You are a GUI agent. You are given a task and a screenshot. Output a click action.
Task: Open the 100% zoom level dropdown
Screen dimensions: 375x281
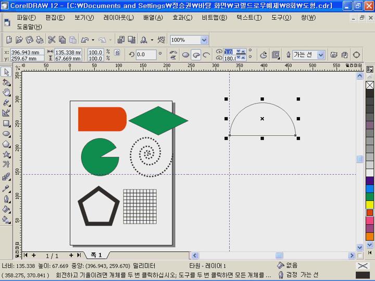pos(204,40)
